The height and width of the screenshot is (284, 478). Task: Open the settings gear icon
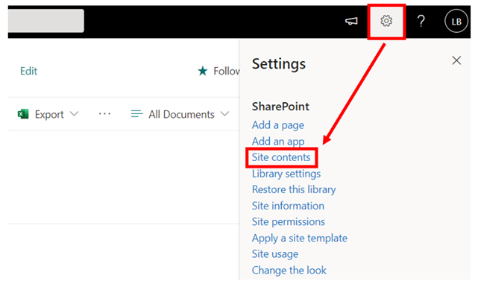click(386, 21)
